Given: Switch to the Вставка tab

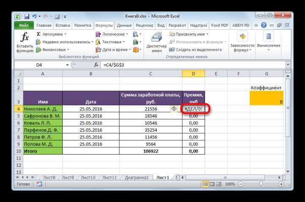Looking at the screenshot, I should (x=63, y=25).
